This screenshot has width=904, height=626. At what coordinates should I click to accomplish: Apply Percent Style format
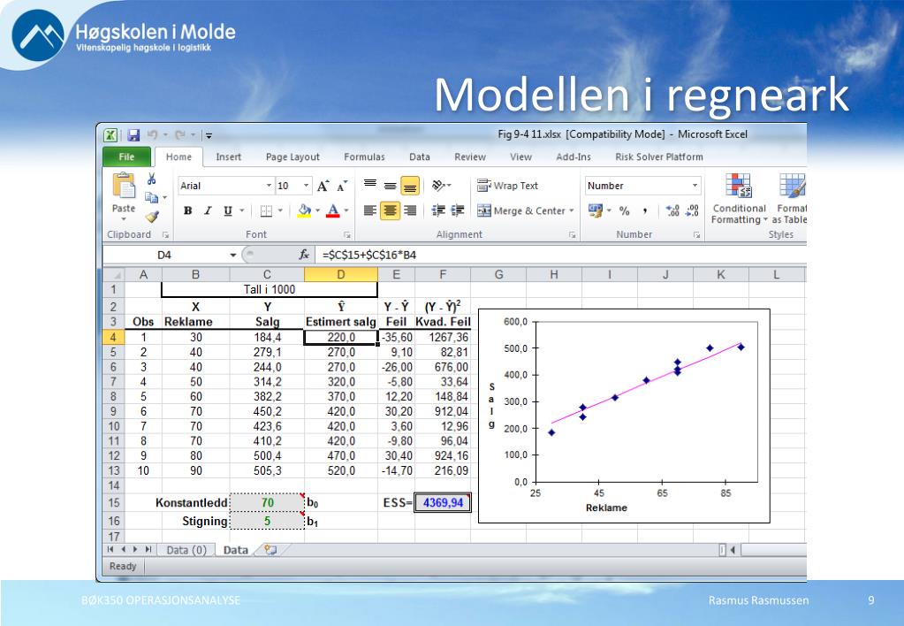coord(625,211)
